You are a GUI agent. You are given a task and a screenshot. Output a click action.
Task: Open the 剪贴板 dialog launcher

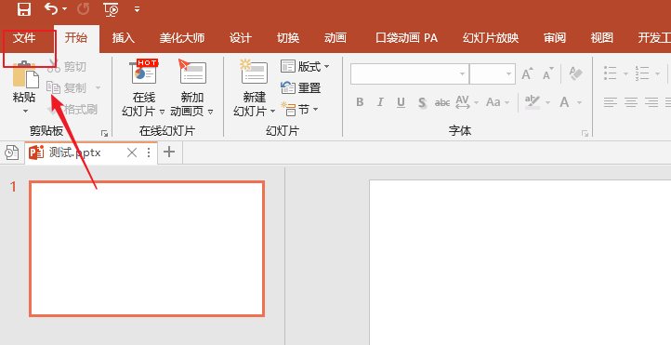coord(104,134)
